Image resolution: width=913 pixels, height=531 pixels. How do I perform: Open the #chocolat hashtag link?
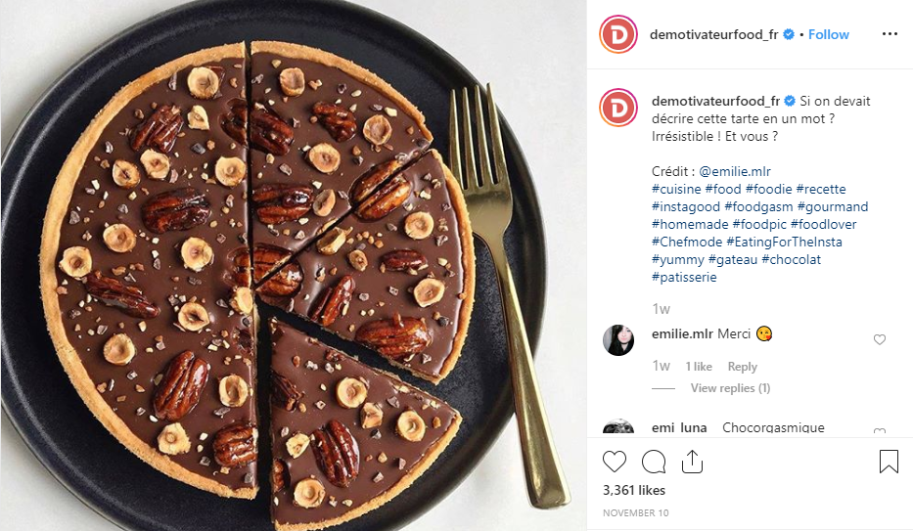click(x=792, y=260)
